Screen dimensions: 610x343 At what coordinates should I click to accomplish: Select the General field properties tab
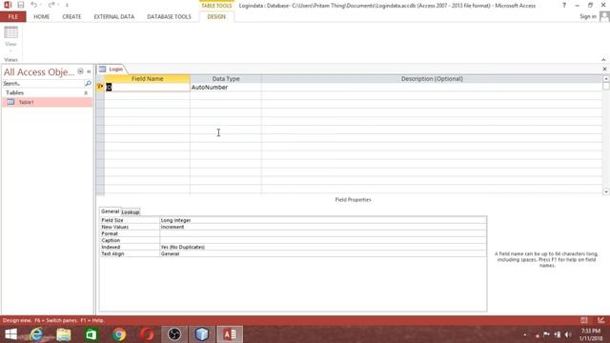[110, 212]
